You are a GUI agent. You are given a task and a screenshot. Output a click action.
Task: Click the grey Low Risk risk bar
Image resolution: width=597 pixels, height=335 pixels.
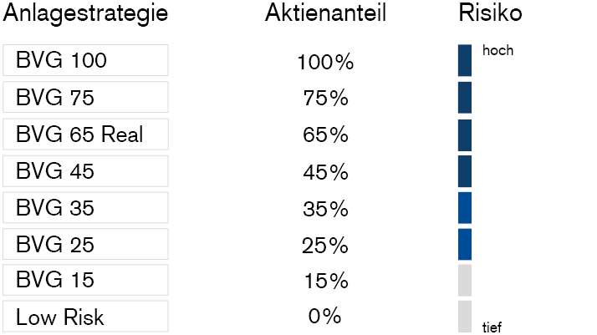[x=465, y=317]
